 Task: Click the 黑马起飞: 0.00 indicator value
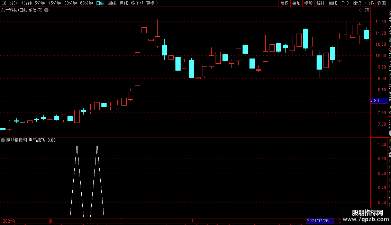click(x=42, y=140)
